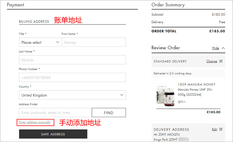Focus the Last Name input field
The height and width of the screenshot is (142, 233).
click(72, 60)
